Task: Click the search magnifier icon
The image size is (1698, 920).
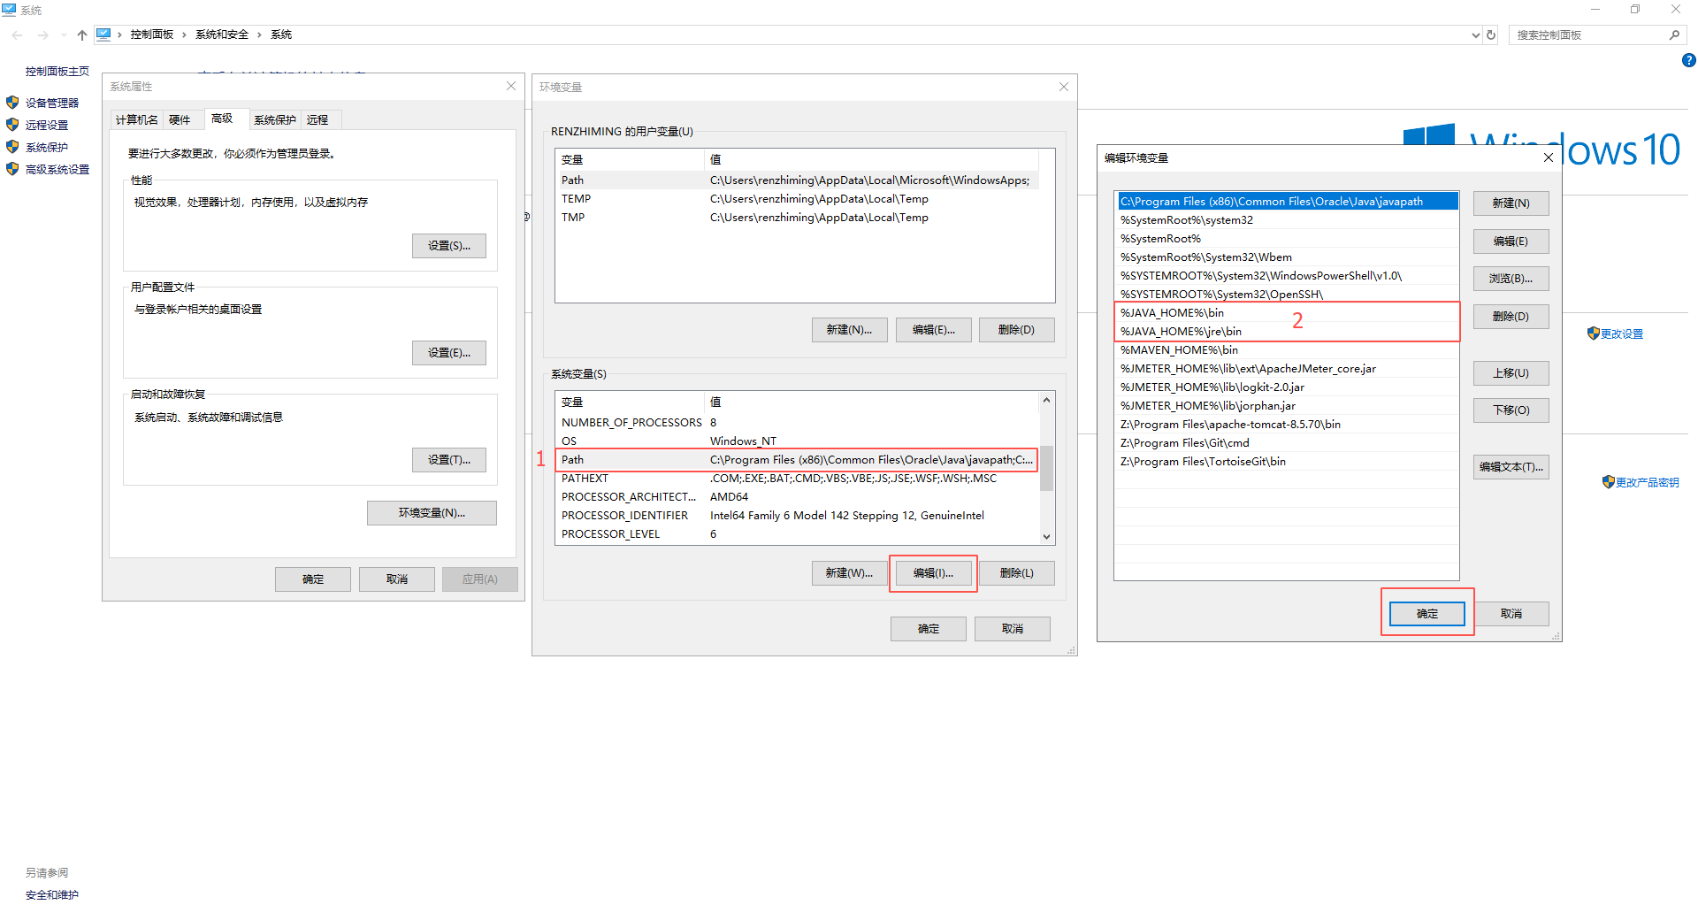Action: (1674, 35)
